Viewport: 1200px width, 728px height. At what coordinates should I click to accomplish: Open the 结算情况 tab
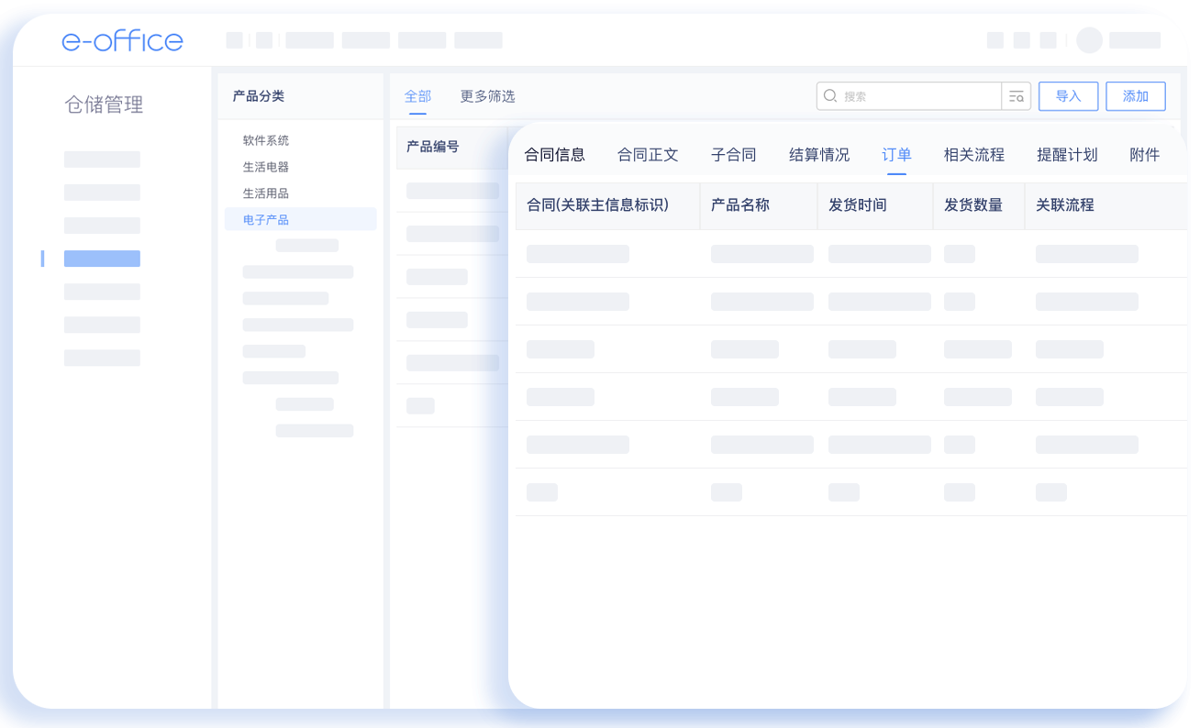[x=819, y=155]
